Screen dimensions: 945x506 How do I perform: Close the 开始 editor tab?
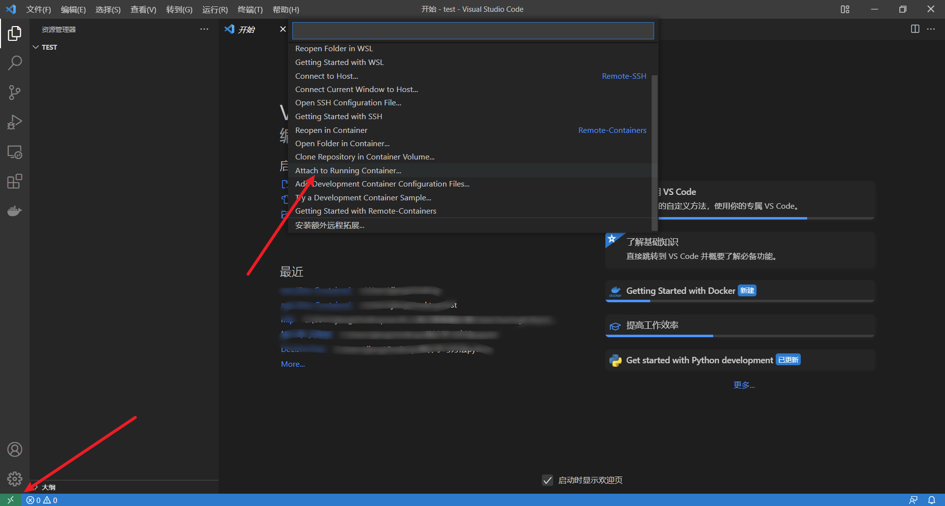pyautogui.click(x=283, y=29)
